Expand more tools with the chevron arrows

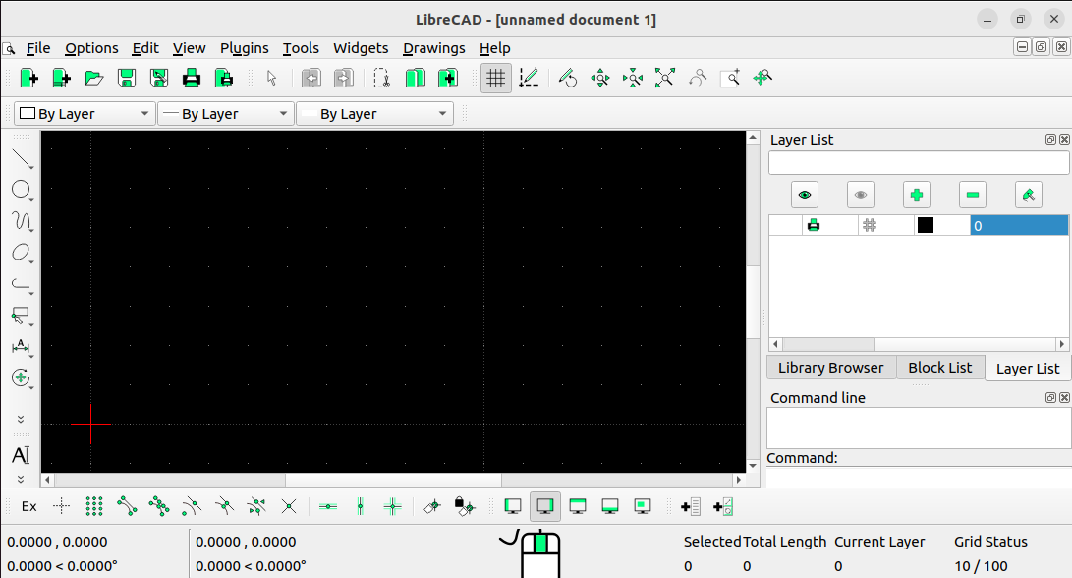[22, 418]
